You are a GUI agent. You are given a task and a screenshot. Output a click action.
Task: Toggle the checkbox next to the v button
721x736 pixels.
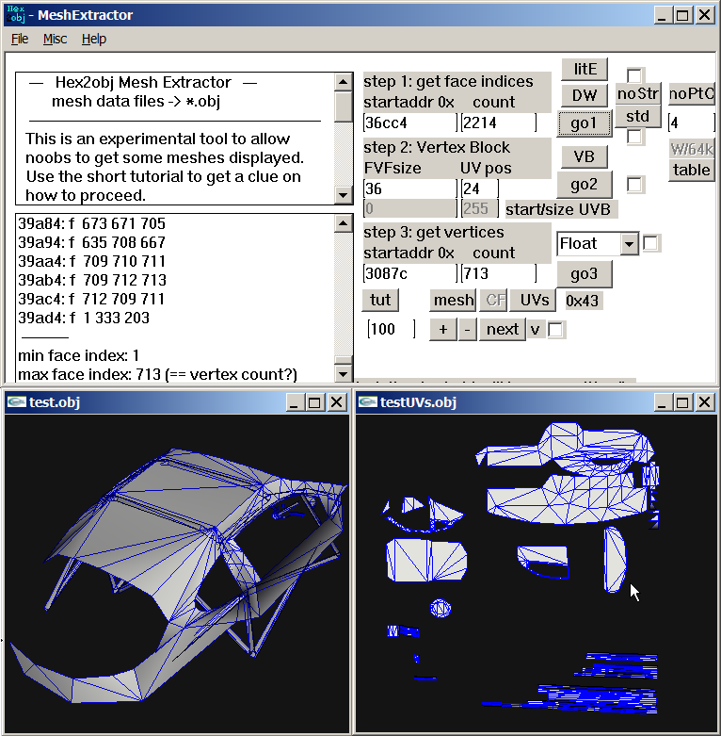pyautogui.click(x=555, y=330)
